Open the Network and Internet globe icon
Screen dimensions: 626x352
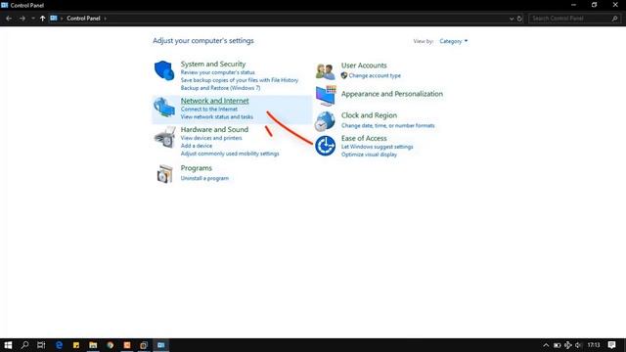(164, 107)
